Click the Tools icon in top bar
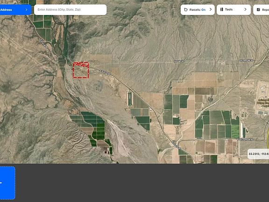The width and height of the screenshot is (269, 202). pyautogui.click(x=222, y=9)
